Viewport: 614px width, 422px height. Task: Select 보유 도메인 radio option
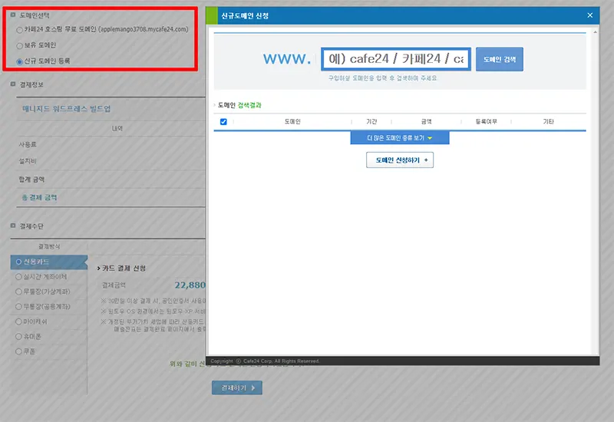click(19, 46)
